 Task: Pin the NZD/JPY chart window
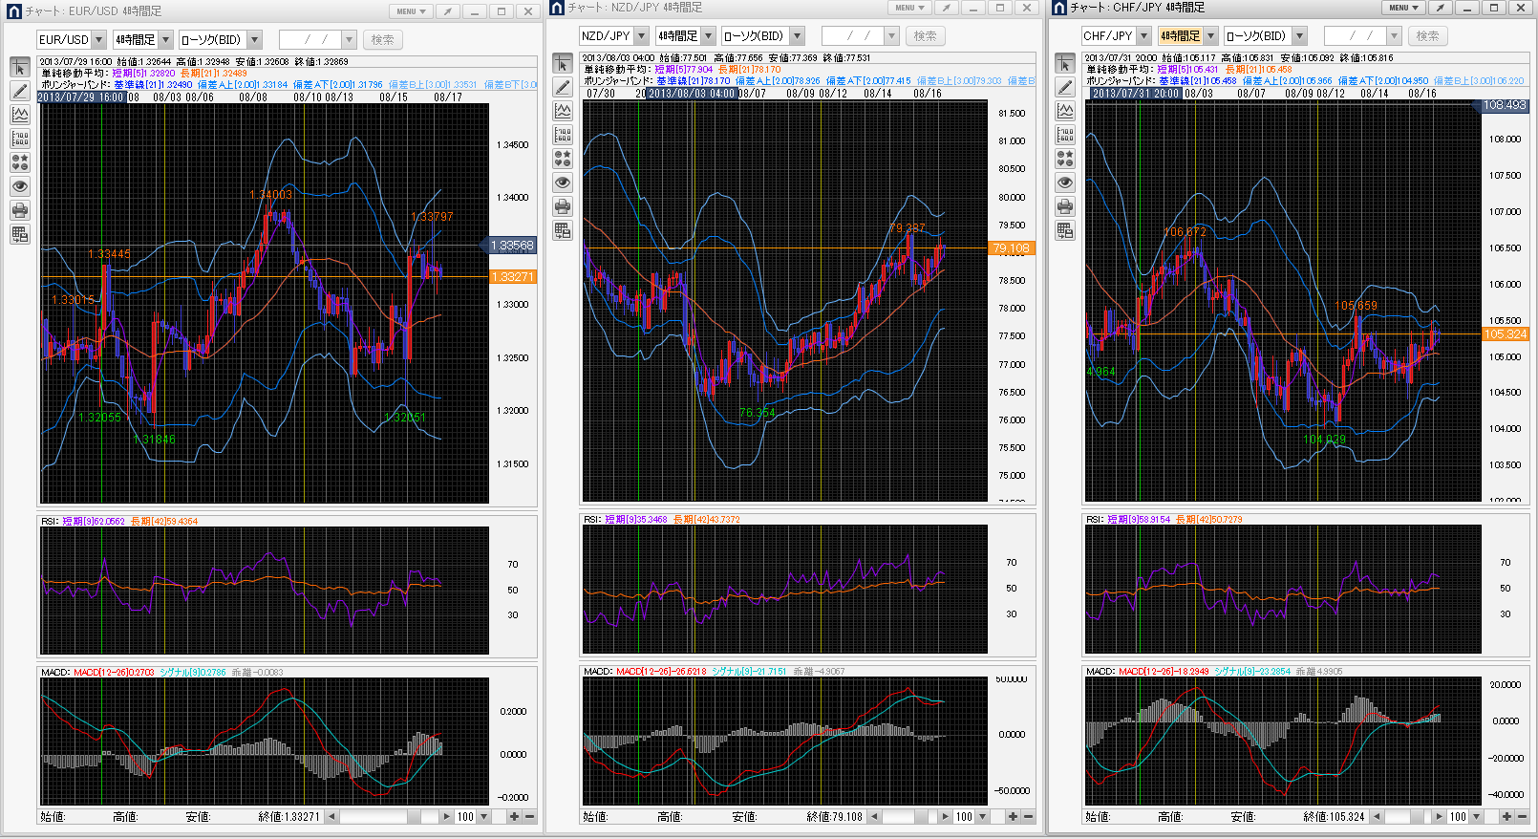coord(946,8)
